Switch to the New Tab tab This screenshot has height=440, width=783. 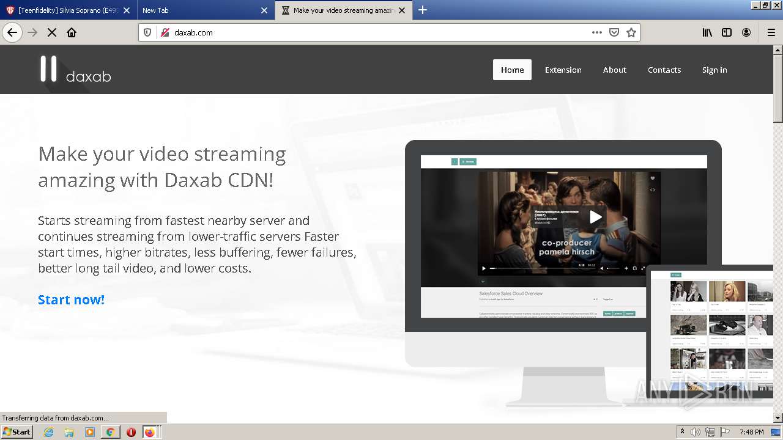click(206, 10)
